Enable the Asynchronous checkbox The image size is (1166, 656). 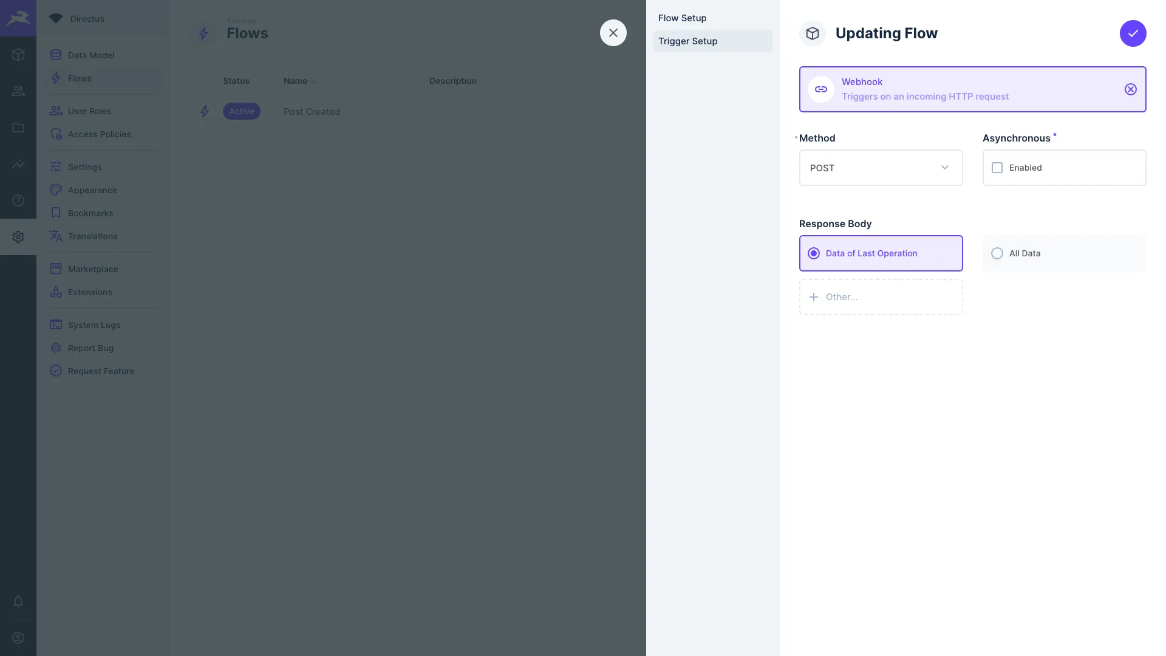click(x=997, y=168)
